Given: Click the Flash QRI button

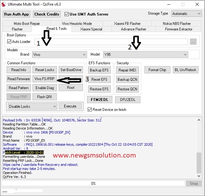Looking at the screenshot, I should pyautogui.click(x=45, y=97).
